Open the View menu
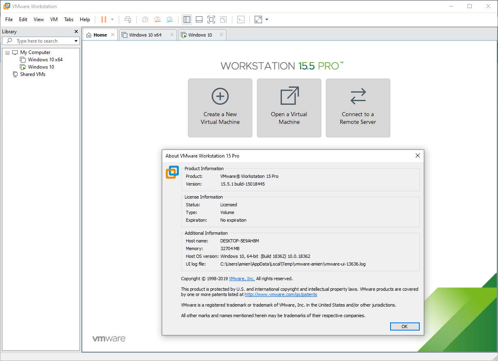Screen dimensions: 498x361 39,19
